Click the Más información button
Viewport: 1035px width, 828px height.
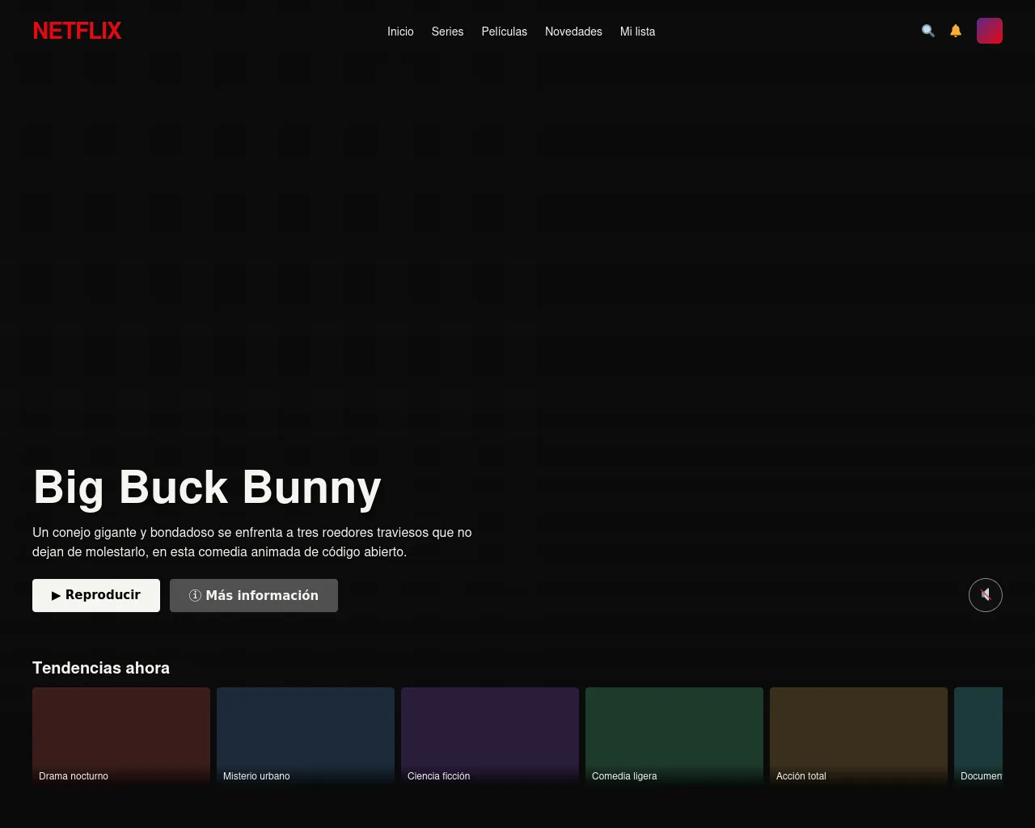(254, 595)
